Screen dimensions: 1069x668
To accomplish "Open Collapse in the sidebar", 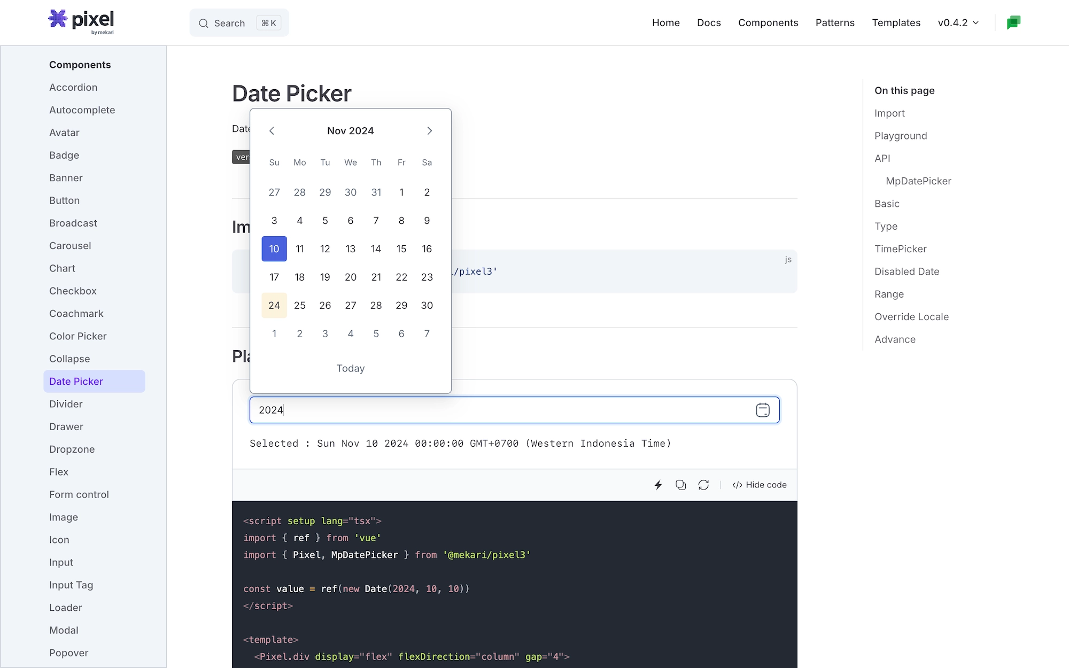I will (69, 359).
